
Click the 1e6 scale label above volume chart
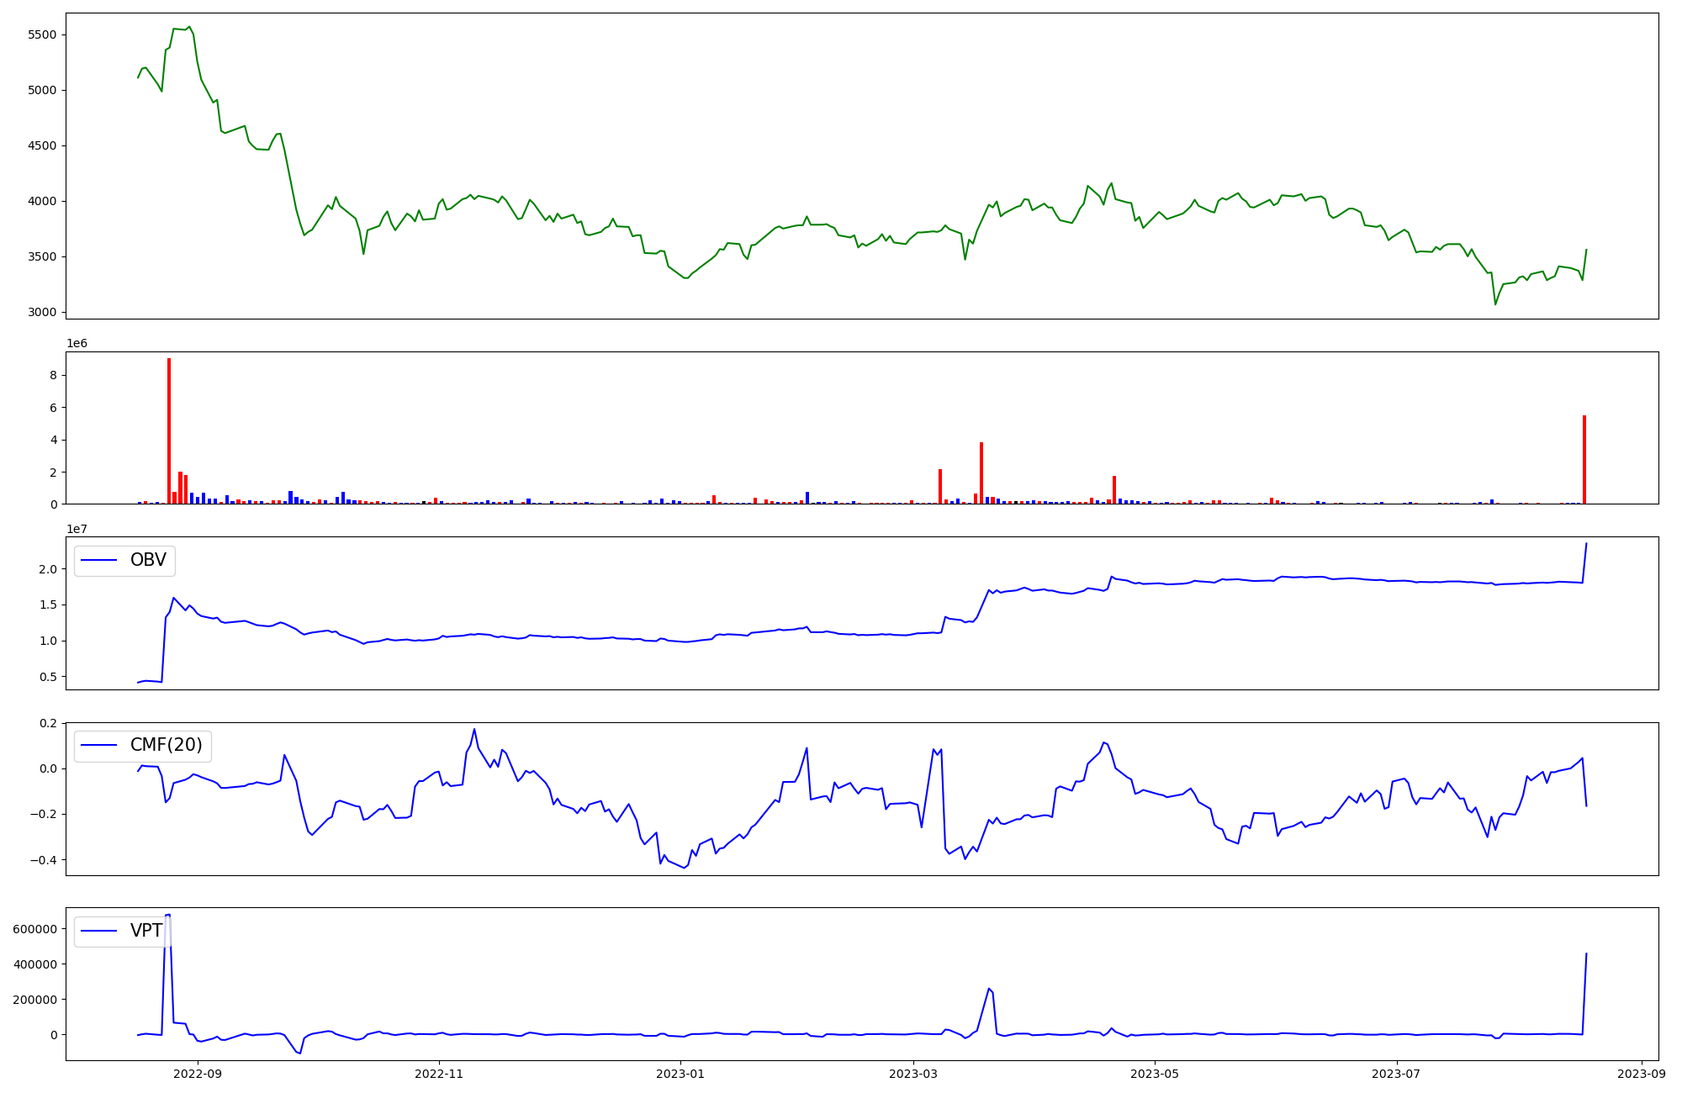click(x=77, y=343)
